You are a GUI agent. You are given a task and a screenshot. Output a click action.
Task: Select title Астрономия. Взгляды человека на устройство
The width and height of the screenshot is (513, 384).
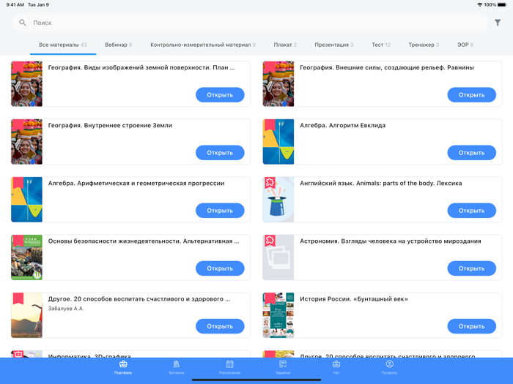pos(391,241)
